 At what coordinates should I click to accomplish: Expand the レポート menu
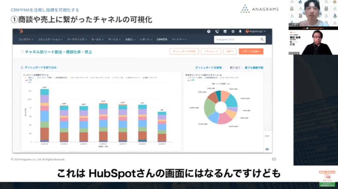tap(146, 40)
